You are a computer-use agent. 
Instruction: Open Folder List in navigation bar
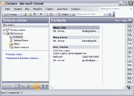point(37,86)
